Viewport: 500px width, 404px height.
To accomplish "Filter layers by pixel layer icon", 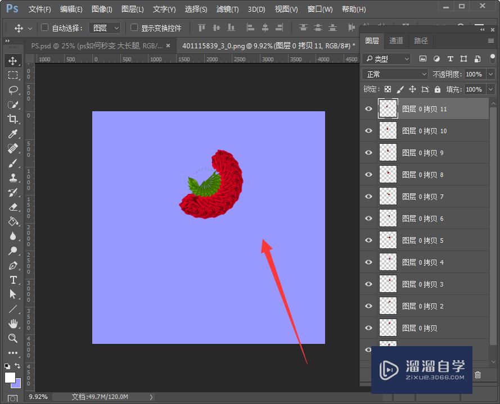I will pyautogui.click(x=423, y=58).
